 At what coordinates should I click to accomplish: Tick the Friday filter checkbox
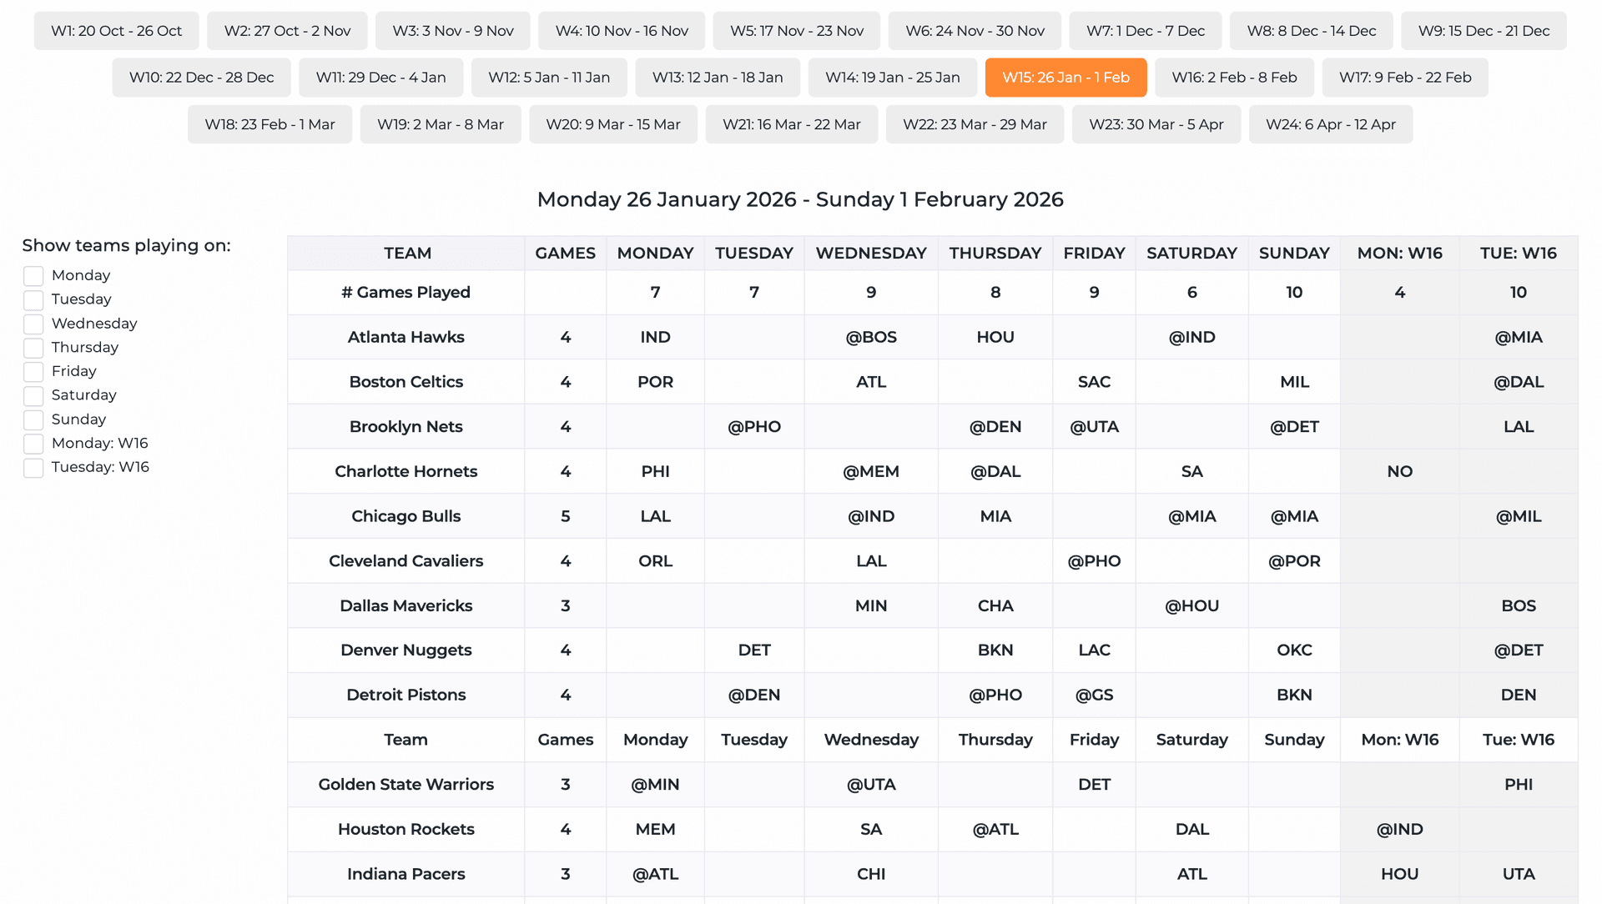coord(33,372)
